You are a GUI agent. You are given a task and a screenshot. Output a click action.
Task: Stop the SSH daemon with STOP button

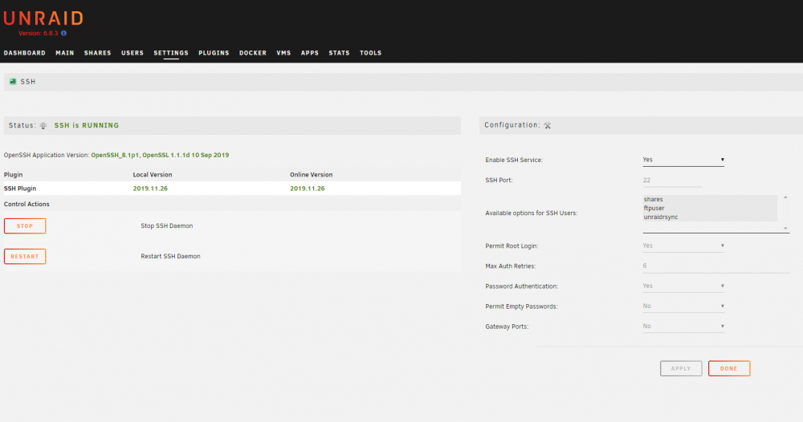(25, 226)
